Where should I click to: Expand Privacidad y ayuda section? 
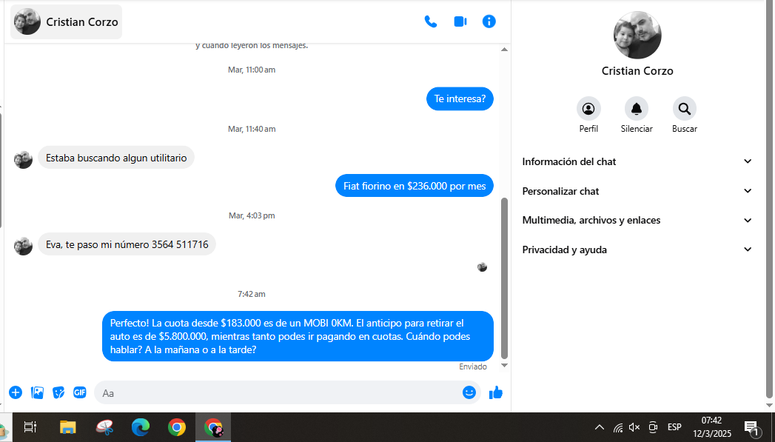pos(637,250)
